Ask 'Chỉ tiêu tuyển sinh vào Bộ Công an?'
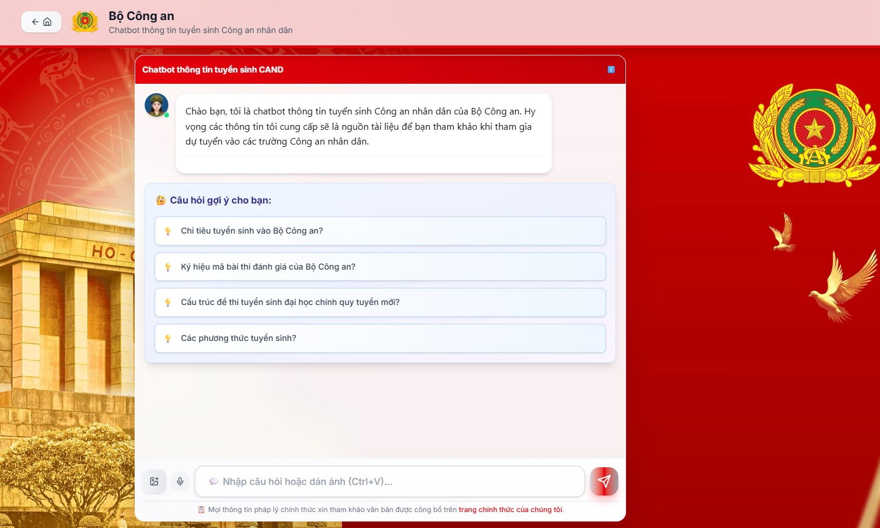Image resolution: width=880 pixels, height=528 pixels. (x=380, y=231)
